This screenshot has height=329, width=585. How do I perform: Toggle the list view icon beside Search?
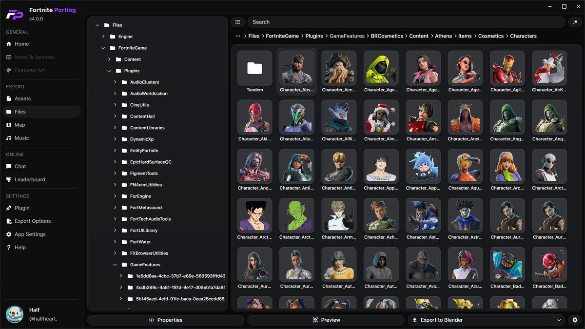coord(237,22)
